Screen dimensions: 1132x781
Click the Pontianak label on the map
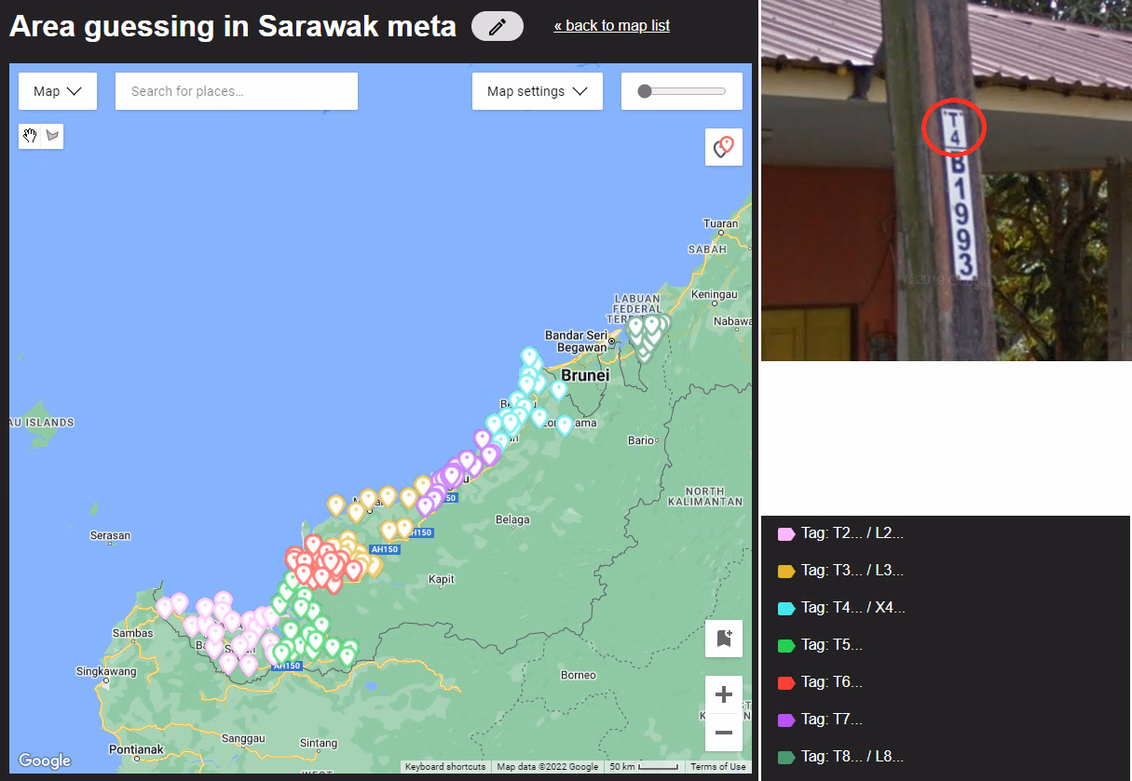(x=137, y=749)
